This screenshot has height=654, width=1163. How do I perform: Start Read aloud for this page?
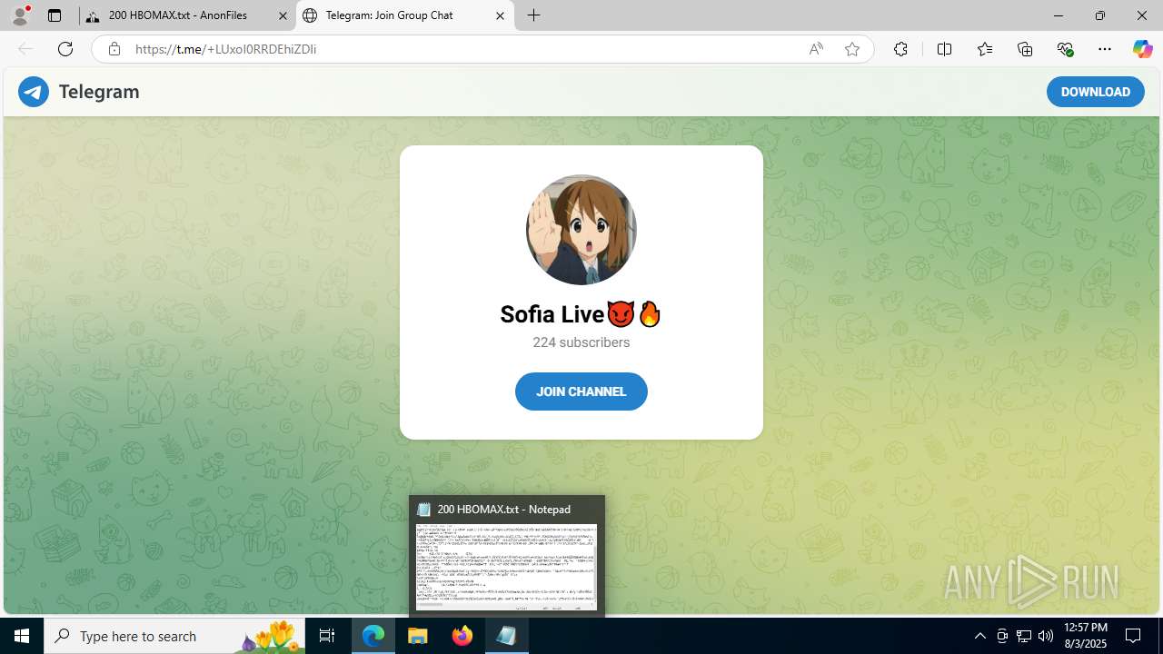[x=816, y=49]
